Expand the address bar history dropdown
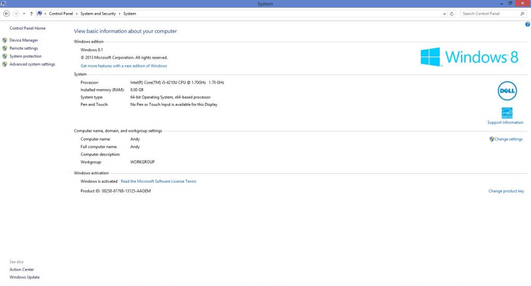The image size is (531, 286). 444,13
